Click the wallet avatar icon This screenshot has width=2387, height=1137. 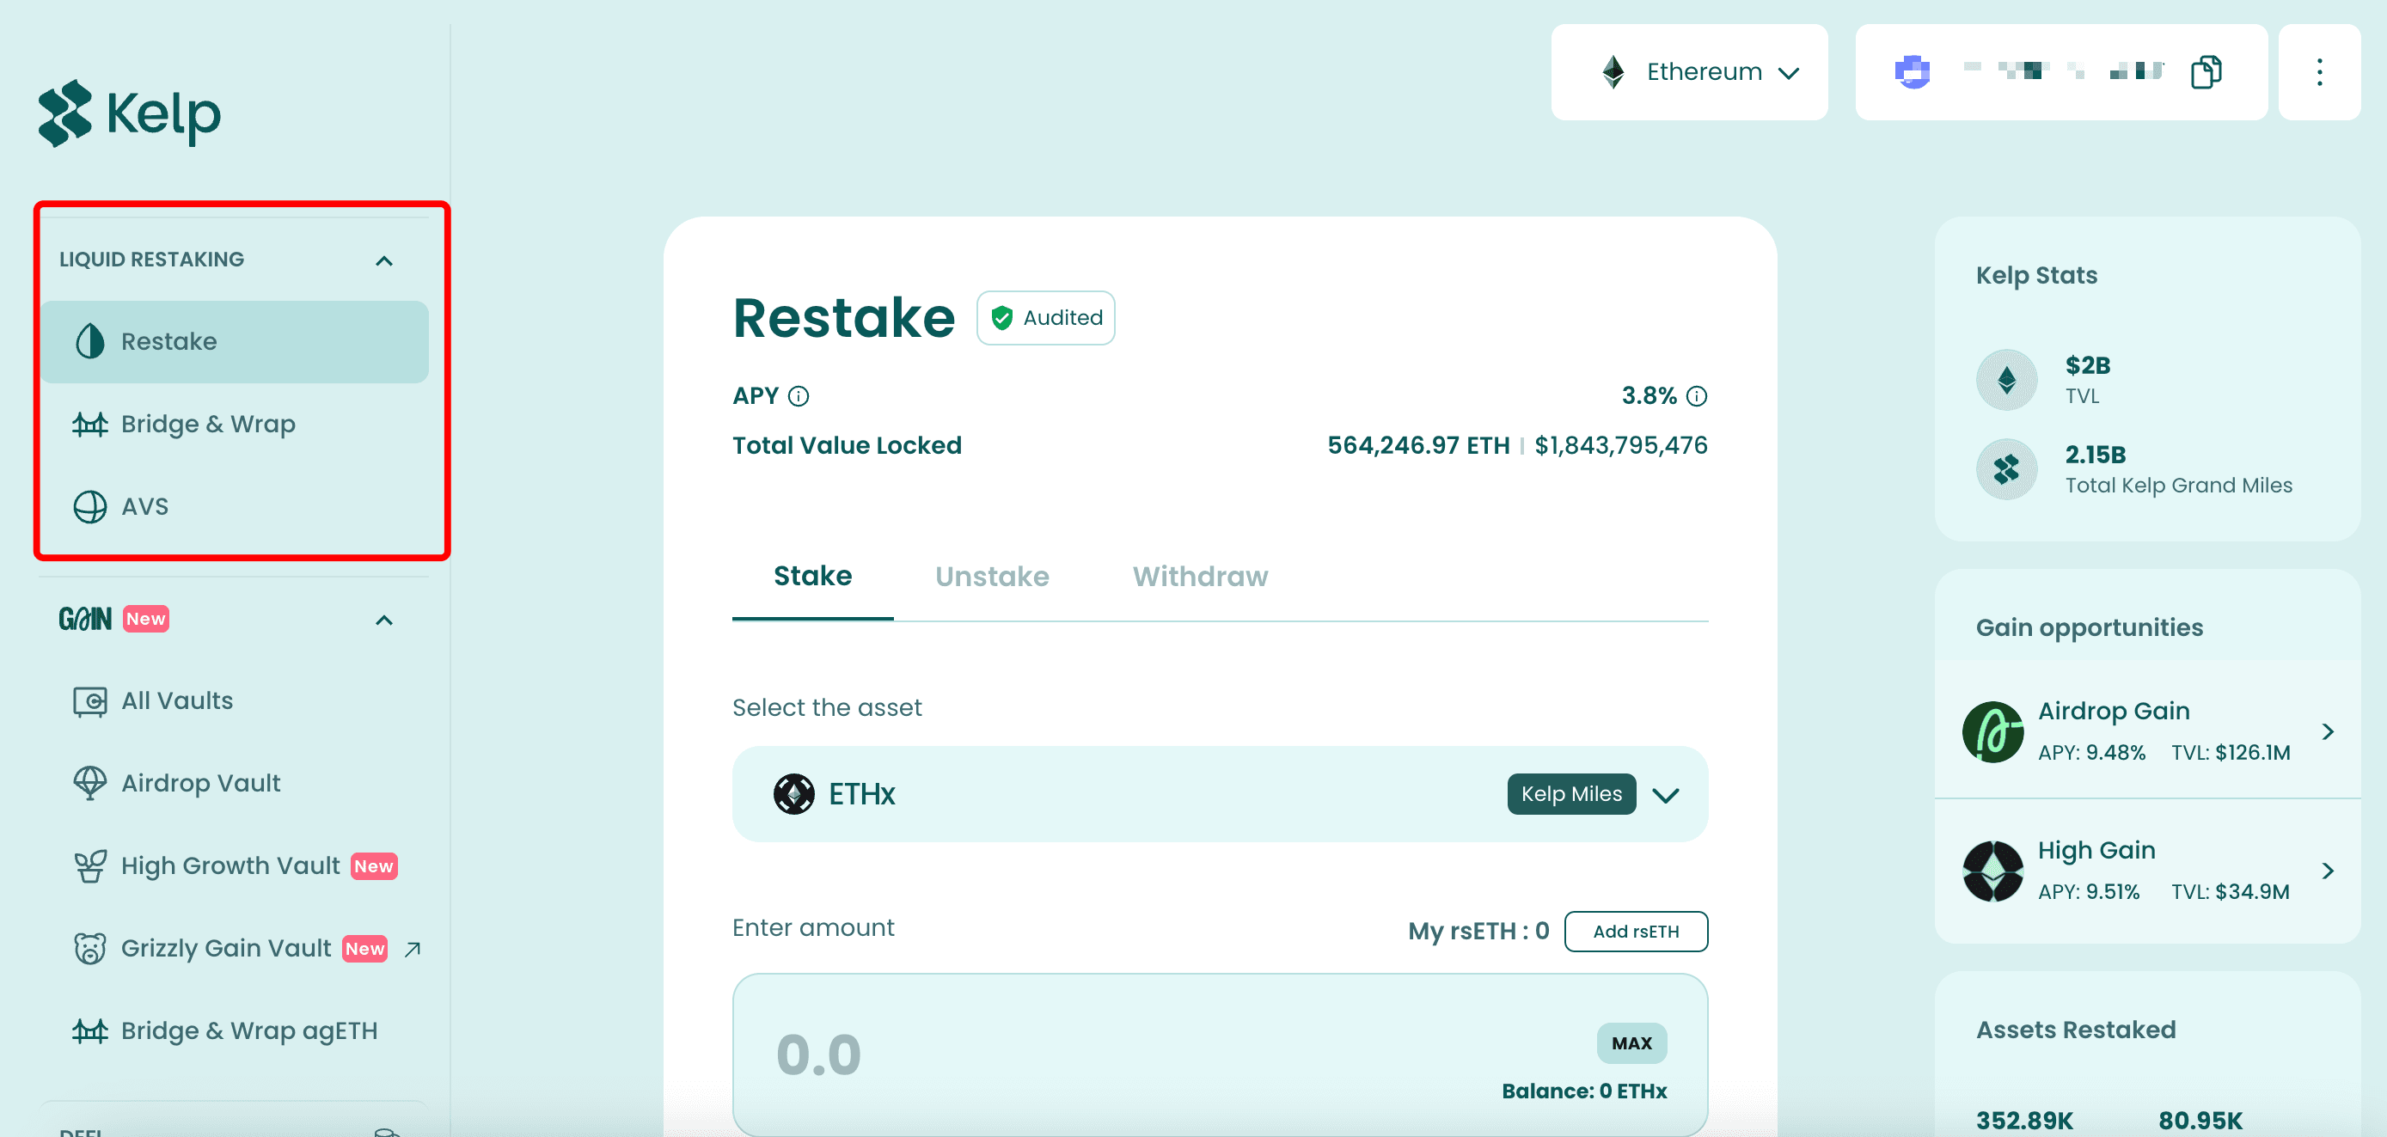pos(1912,71)
